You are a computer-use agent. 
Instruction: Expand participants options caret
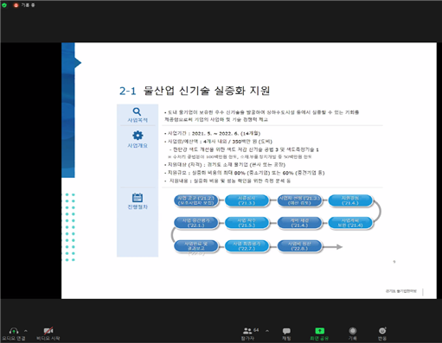pos(267,331)
